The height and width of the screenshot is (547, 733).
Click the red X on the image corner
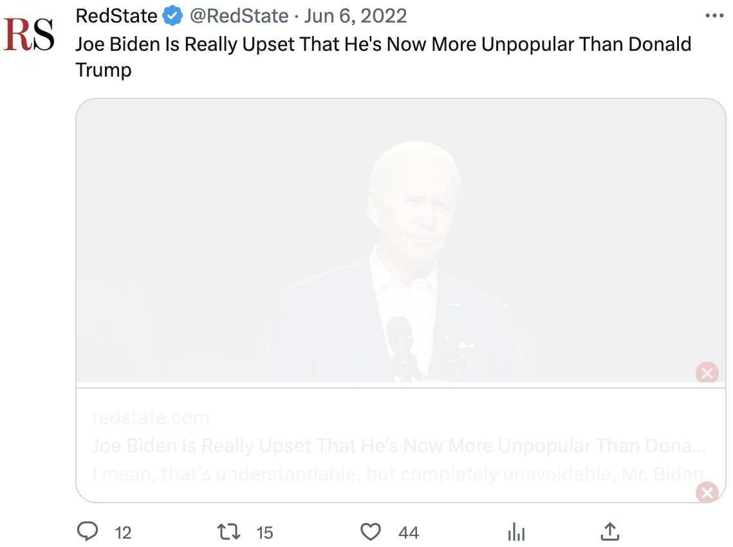[707, 373]
